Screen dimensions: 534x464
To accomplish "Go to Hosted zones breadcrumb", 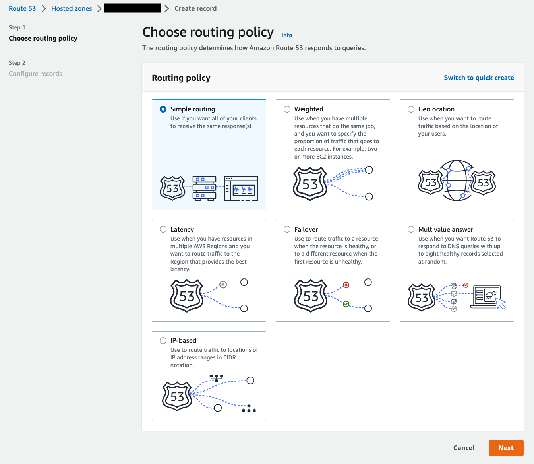I will click(72, 8).
